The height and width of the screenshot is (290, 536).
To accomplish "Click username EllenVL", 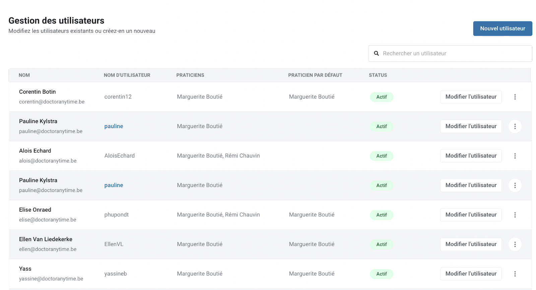I will point(114,245).
